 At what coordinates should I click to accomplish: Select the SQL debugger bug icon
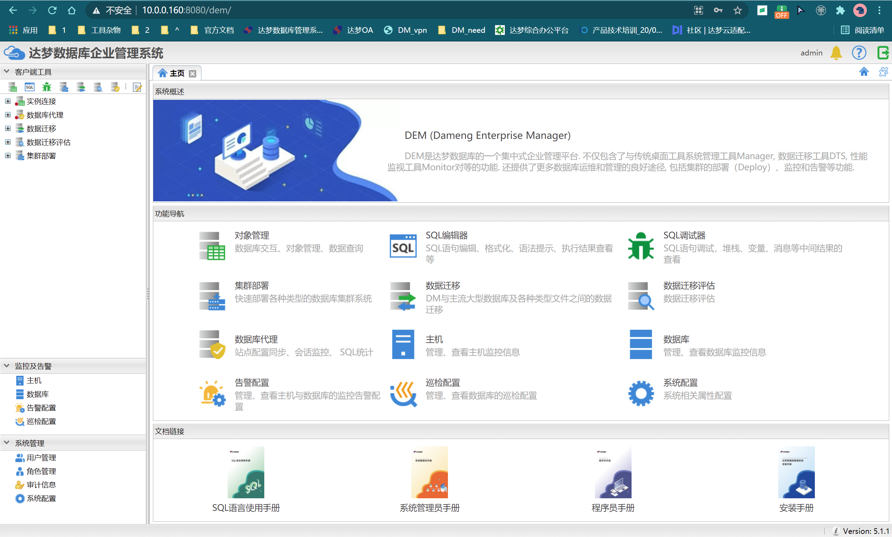[46, 87]
